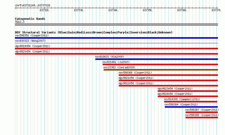Click the dgv9819n54 (Cooper2011) label

[33, 46]
